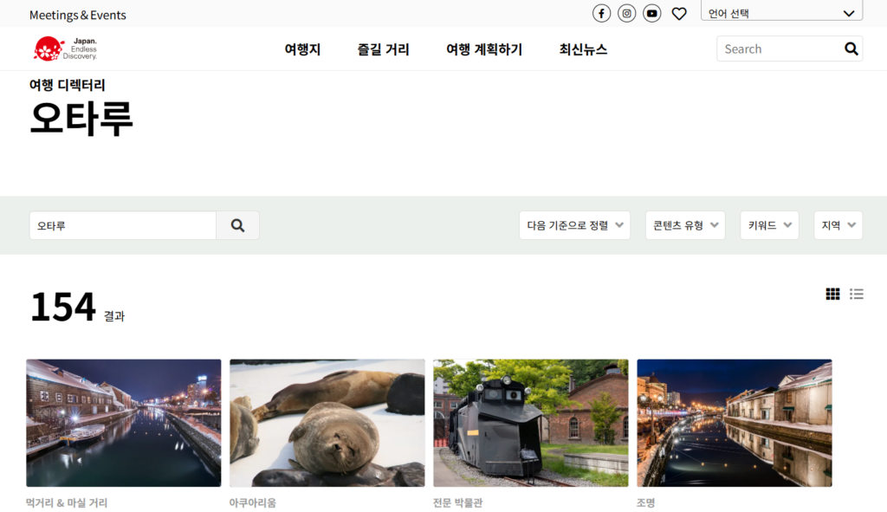
Task: Open the YouTube channel icon
Action: pos(651,13)
